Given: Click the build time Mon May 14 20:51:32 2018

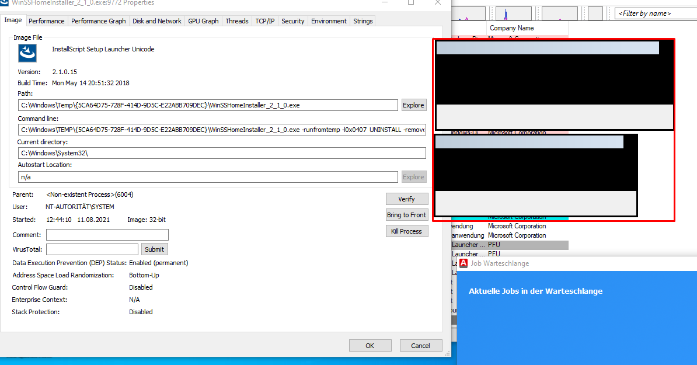Looking at the screenshot, I should (90, 83).
